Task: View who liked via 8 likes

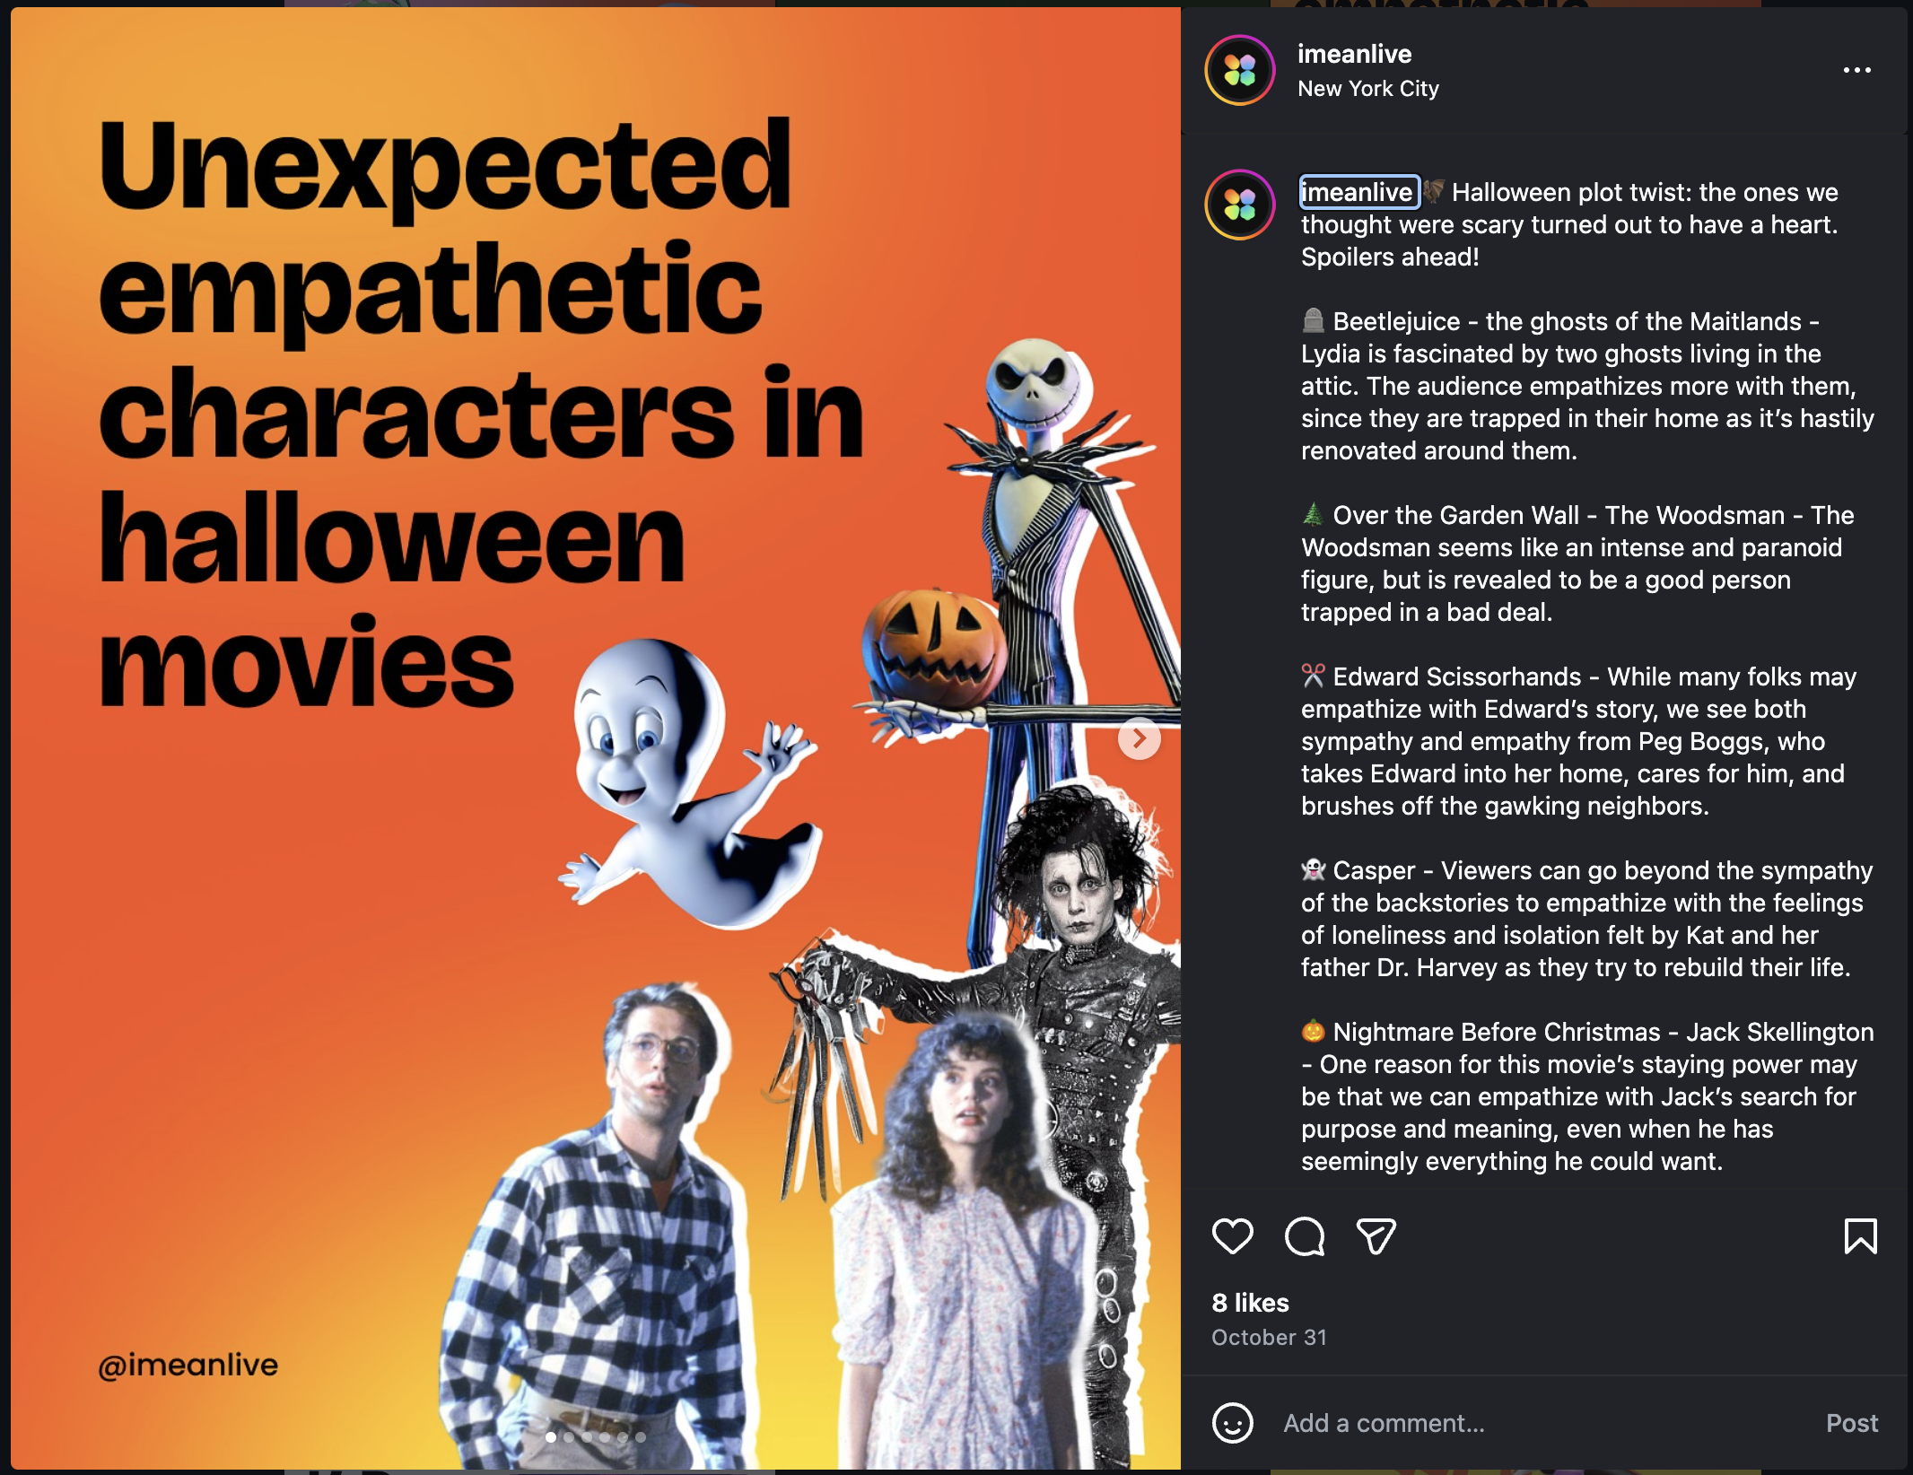Action: (x=1250, y=1303)
